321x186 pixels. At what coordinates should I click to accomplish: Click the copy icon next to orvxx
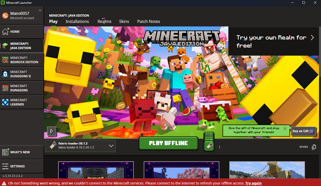[x=314, y=147]
